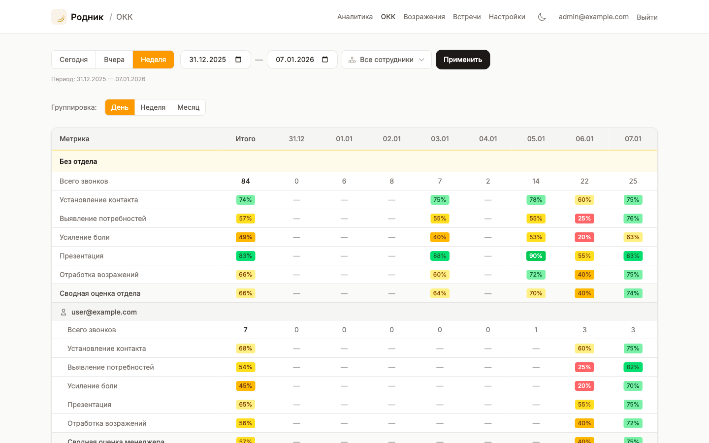Expand the Все сотрудники dropdown
This screenshot has width=709, height=443.
pos(387,60)
